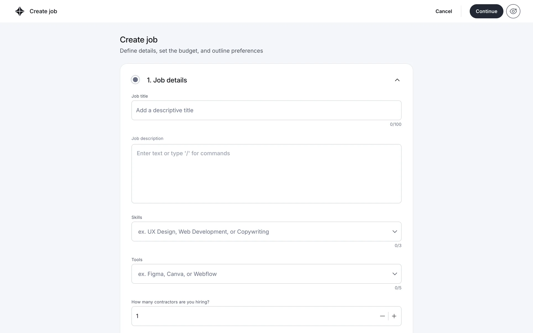Focus the Job title input field
This screenshot has width=533, height=333.
(266, 110)
